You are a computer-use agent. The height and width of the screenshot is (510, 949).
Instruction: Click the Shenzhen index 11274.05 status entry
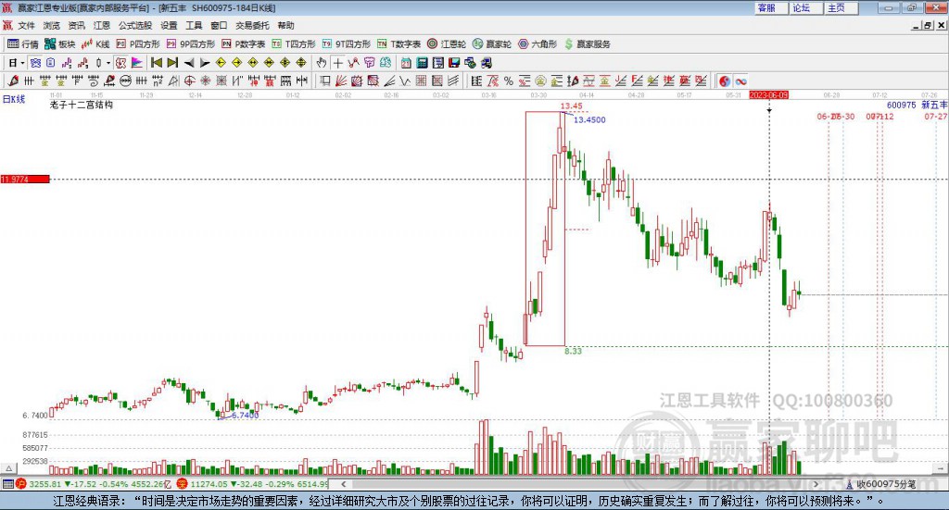[253, 484]
